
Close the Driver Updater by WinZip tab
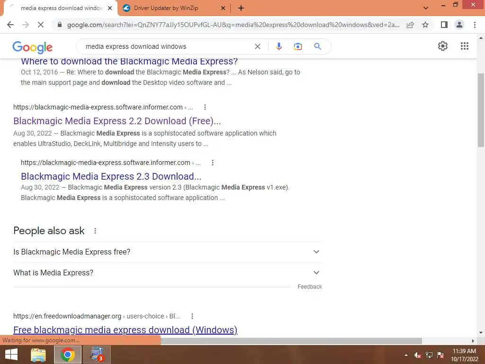[x=223, y=9]
